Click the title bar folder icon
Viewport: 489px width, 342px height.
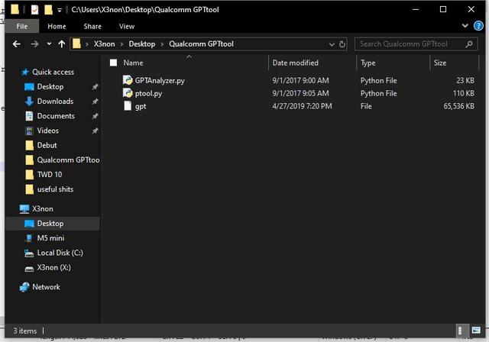[15, 9]
